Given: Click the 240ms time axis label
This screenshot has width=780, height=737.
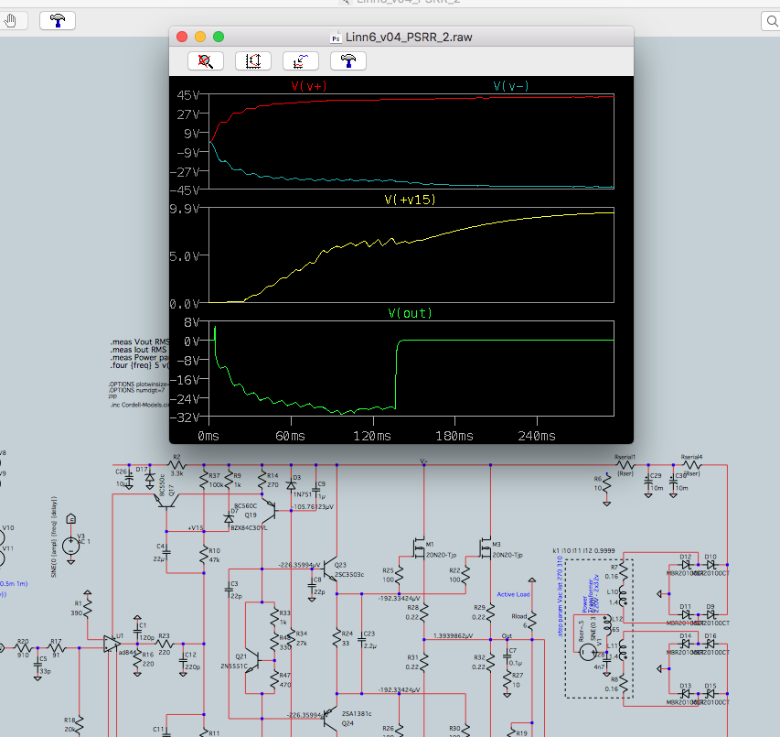Looking at the screenshot, I should click(537, 436).
